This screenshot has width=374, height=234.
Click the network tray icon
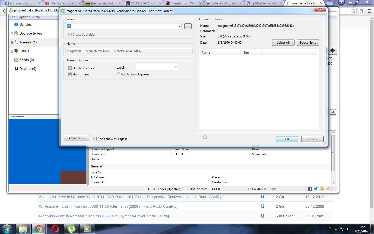342,229
